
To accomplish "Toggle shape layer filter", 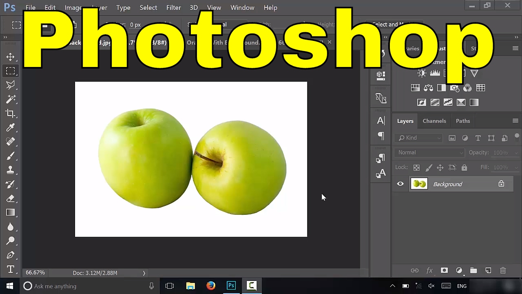I will [x=491, y=138].
